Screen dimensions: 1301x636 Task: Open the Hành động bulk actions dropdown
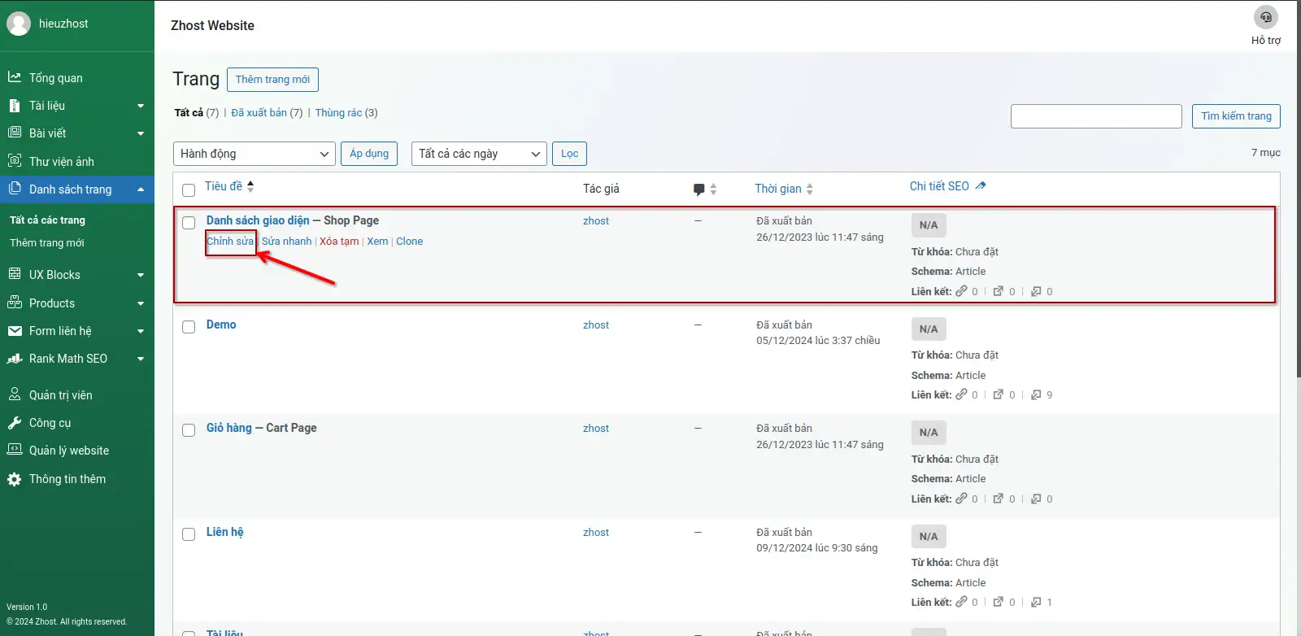[255, 154]
